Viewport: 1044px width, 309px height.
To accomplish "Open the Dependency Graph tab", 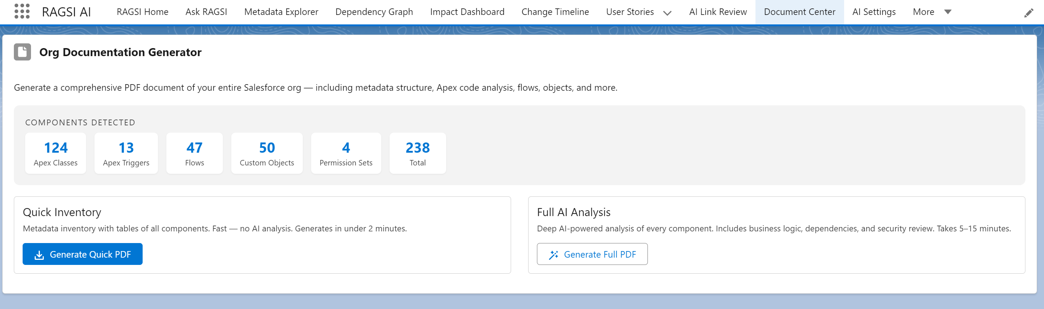I will (374, 12).
